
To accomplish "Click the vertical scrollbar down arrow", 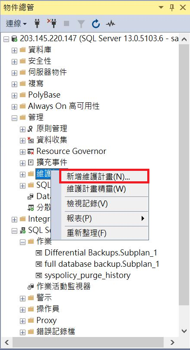I will (x=184, y=330).
